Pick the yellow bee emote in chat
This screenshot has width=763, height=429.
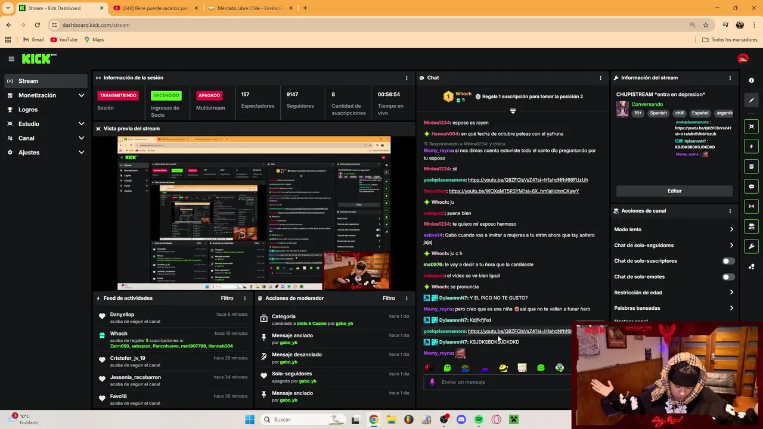503,368
